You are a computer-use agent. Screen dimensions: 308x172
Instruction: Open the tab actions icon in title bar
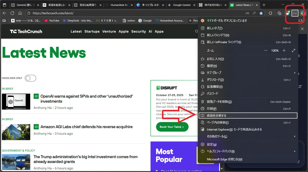[x=4, y=5]
